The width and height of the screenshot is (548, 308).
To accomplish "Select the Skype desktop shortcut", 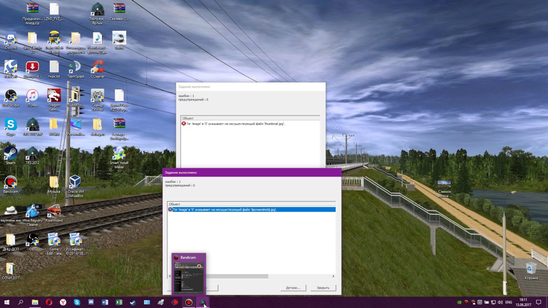I will [11, 127].
